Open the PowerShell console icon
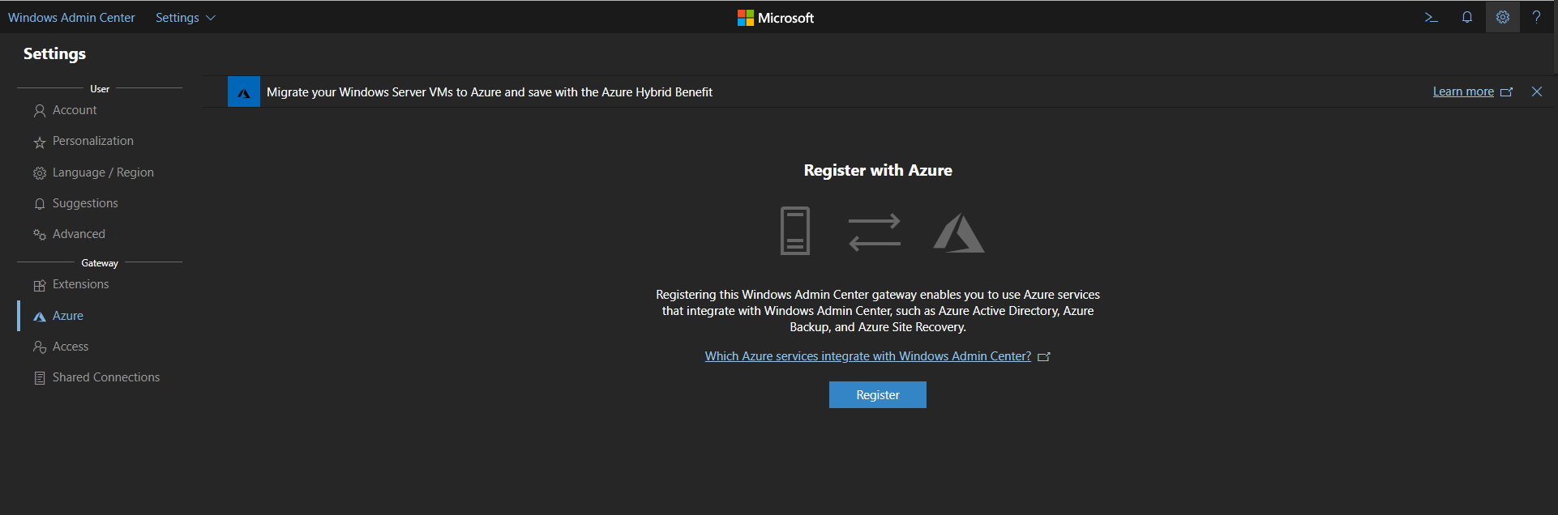The height and width of the screenshot is (515, 1558). coord(1431,17)
